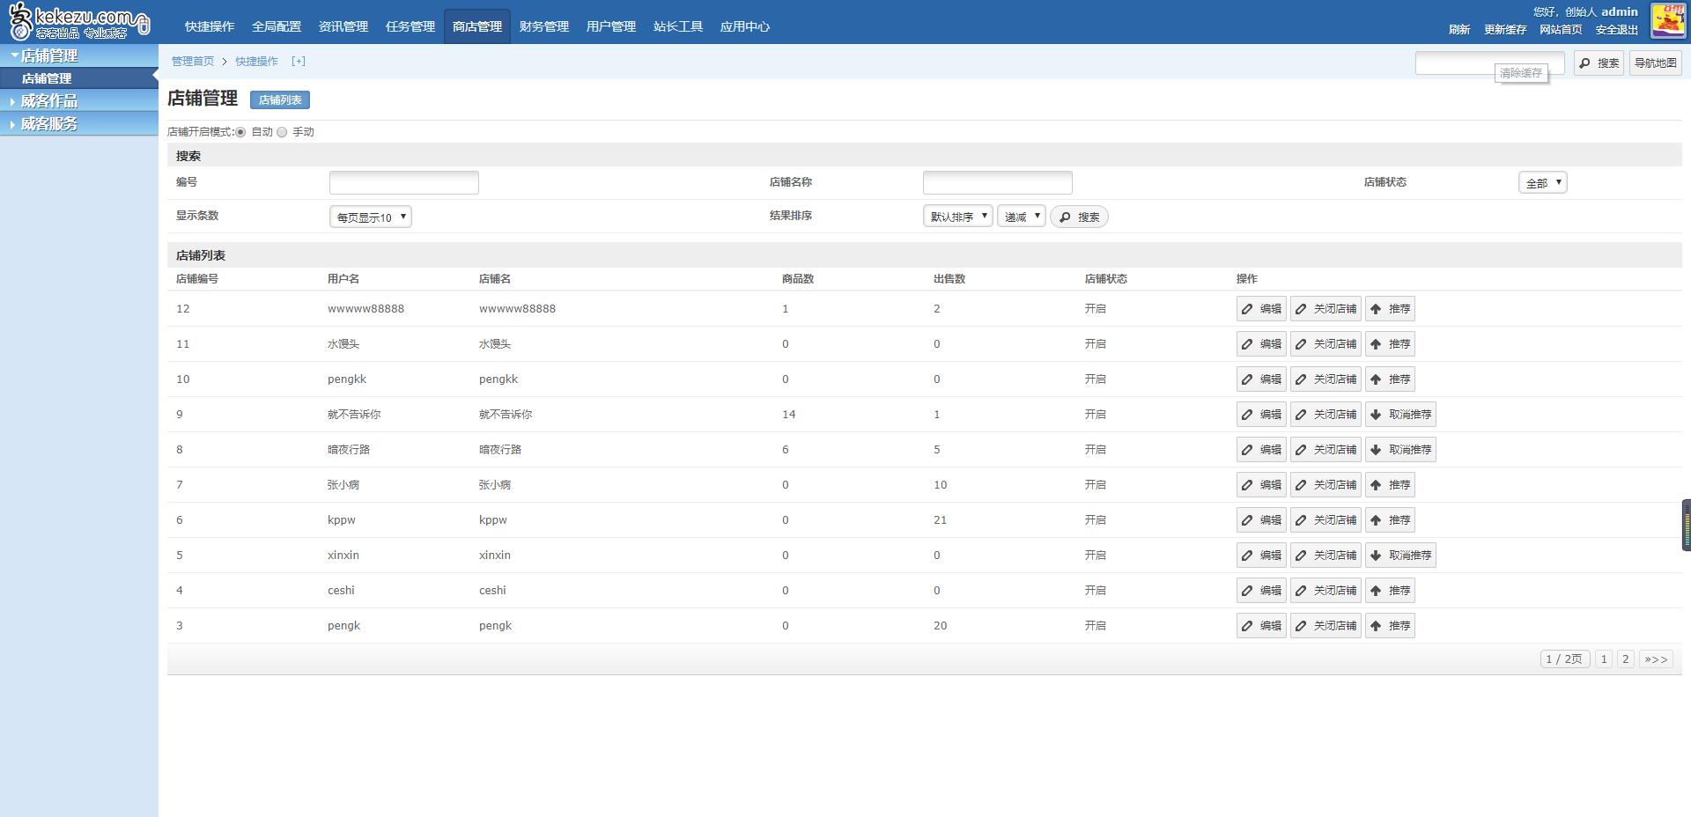Image resolution: width=1691 pixels, height=817 pixels.
Task: Click recommend up-arrow for pengkk
Action: pyautogui.click(x=1376, y=379)
